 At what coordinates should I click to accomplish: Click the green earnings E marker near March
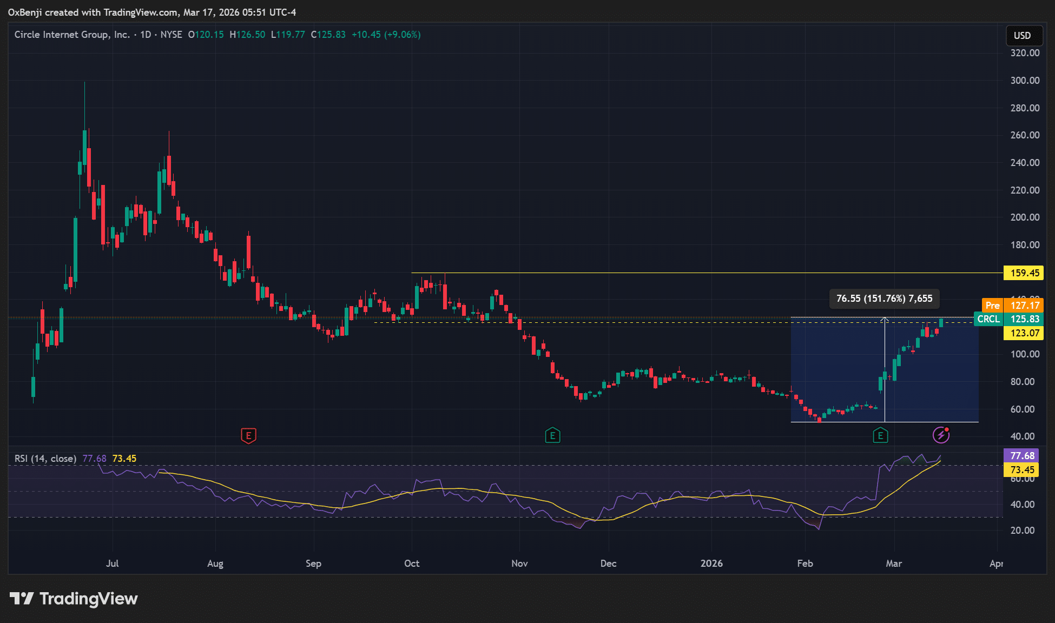(x=880, y=435)
